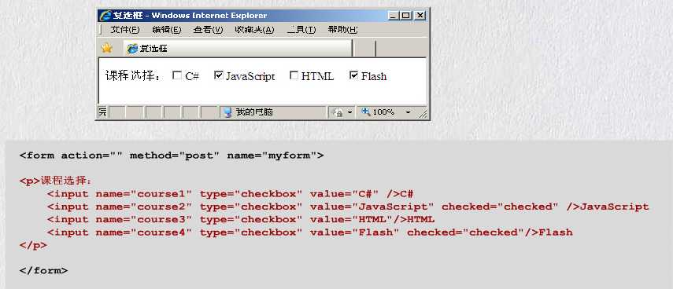Screen dimensions: 673x289
Task: Click the 100% zoom value
Action: pyautogui.click(x=383, y=112)
